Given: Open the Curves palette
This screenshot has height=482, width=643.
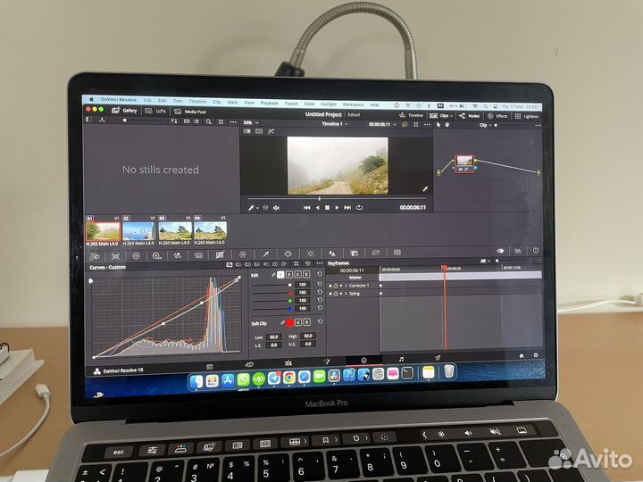Looking at the screenshot, I should coord(220,255).
